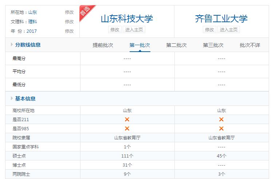Click the 9个 两院院士 value
The height and width of the screenshot is (179, 272).
[127, 174]
